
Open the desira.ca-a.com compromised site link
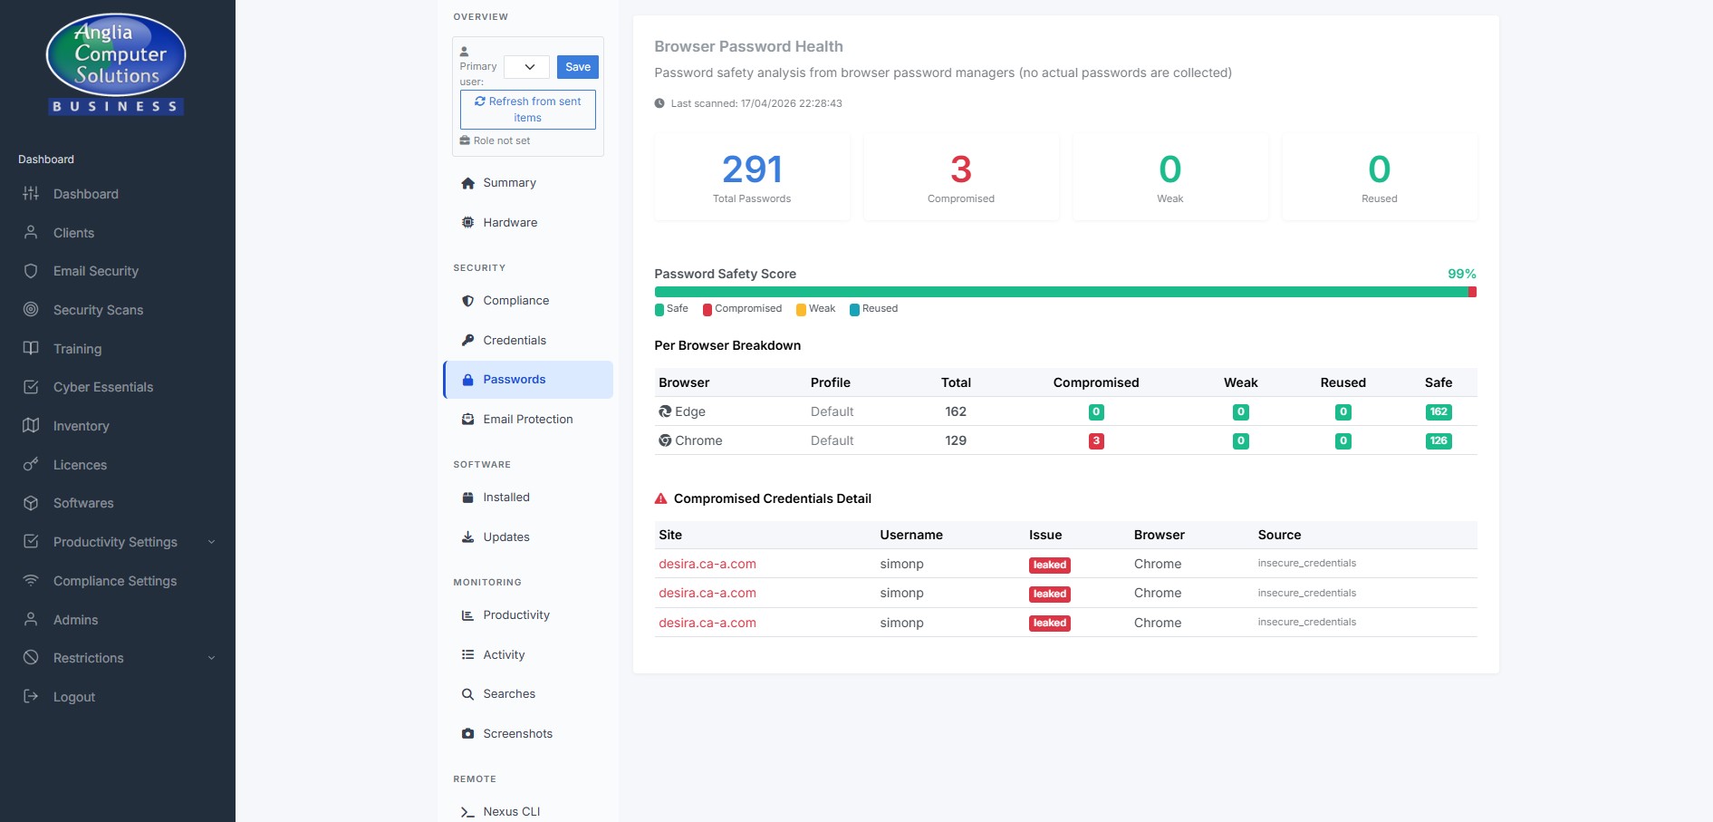(x=707, y=563)
